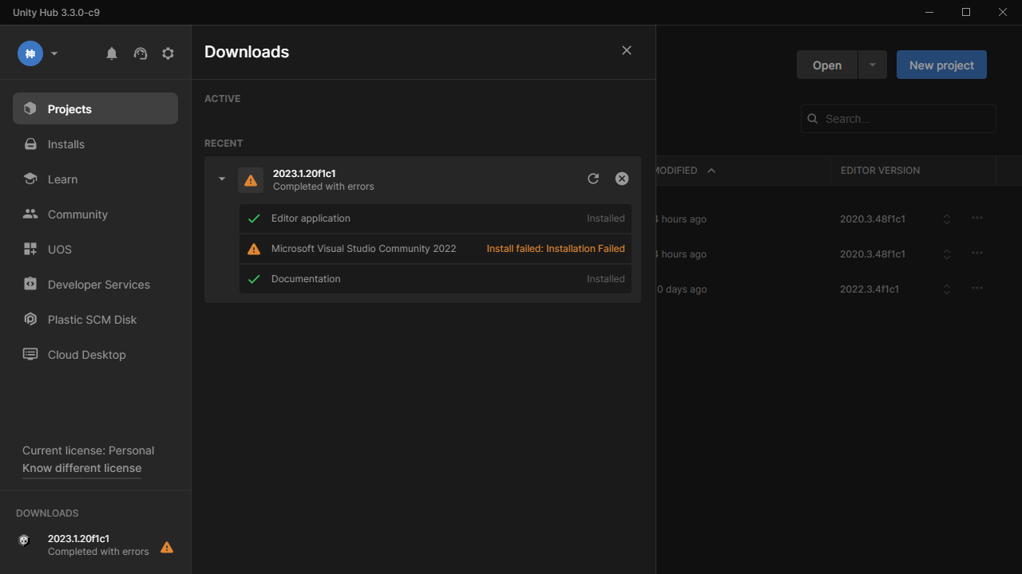Follow the Know different license link

pos(81,468)
